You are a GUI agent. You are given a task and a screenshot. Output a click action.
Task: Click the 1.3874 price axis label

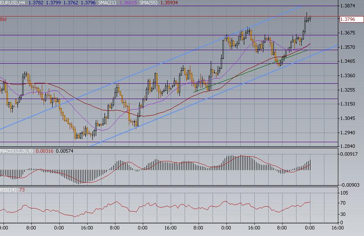(x=348, y=6)
